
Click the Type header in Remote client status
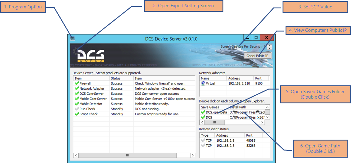207,135
